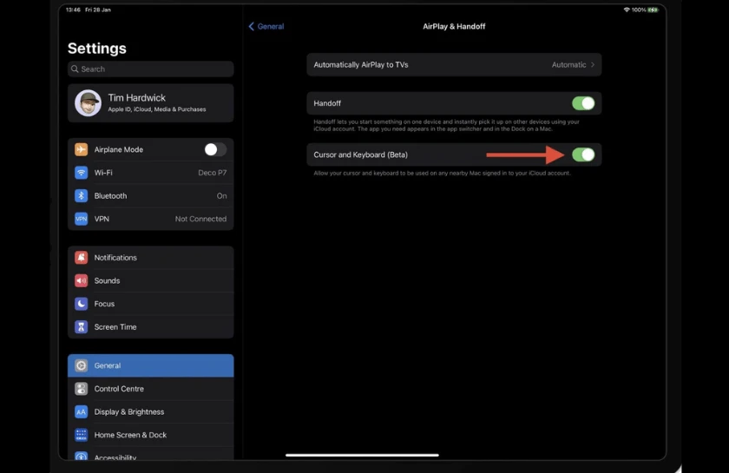Tap the Notifications bell icon
This screenshot has height=473, width=729.
tap(81, 257)
